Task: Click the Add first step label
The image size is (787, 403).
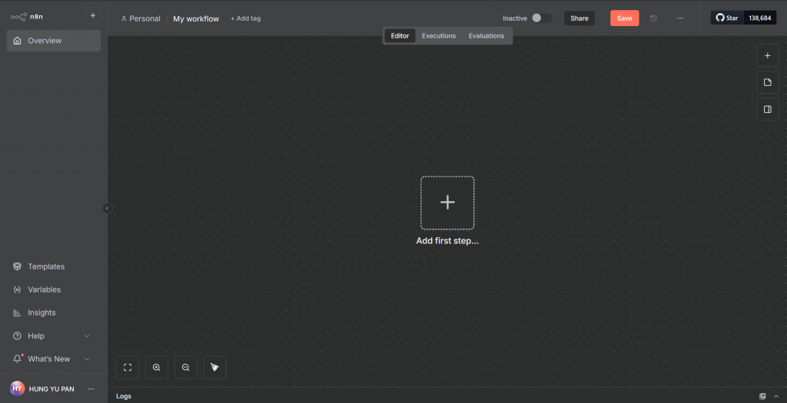Action: [x=447, y=240]
